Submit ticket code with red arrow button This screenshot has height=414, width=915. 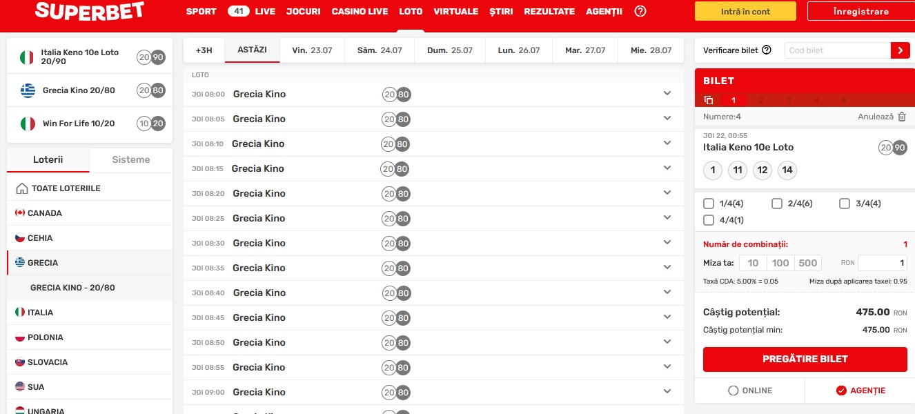point(901,50)
